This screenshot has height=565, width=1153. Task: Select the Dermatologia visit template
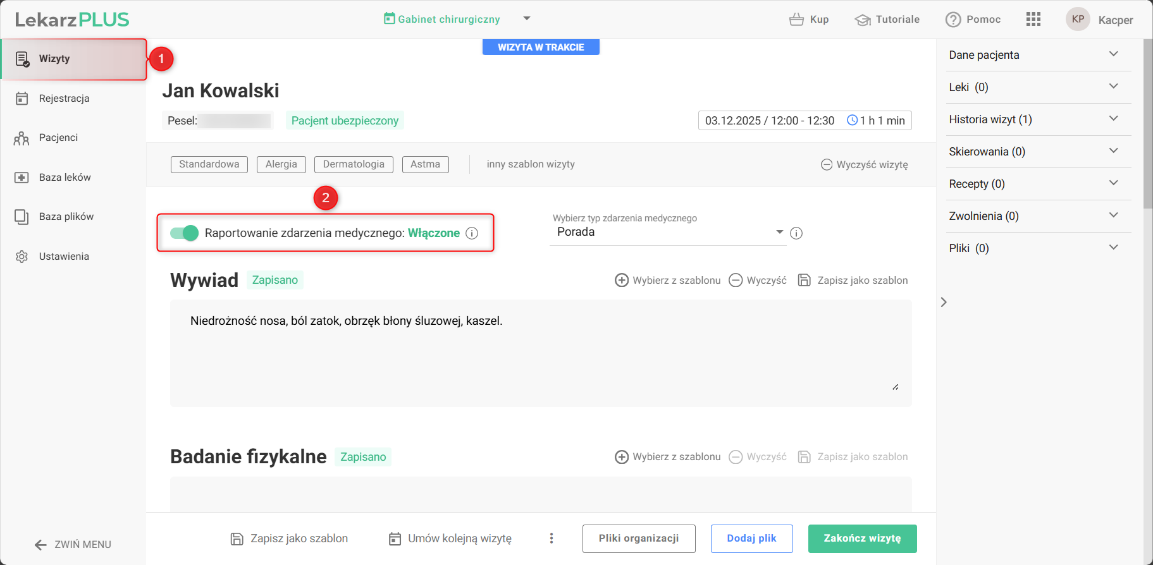click(x=354, y=164)
